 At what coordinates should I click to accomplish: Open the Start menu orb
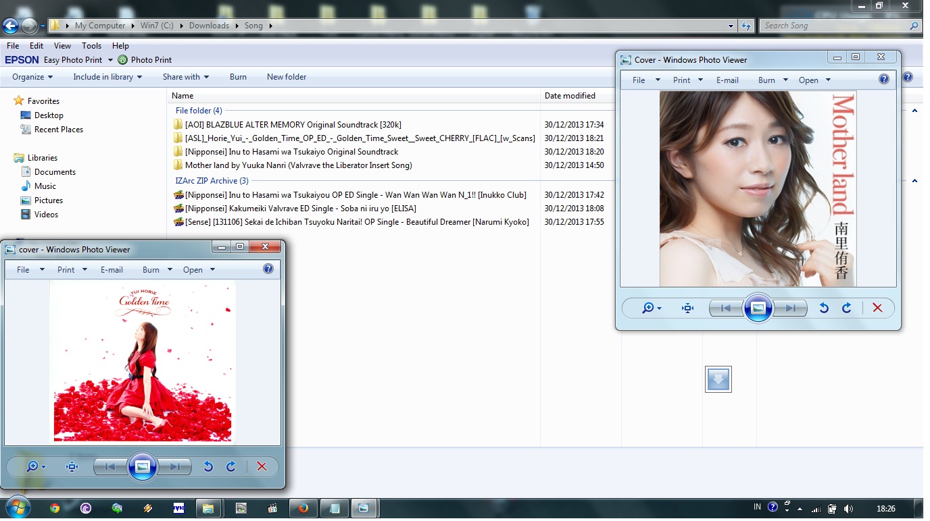[x=18, y=508]
